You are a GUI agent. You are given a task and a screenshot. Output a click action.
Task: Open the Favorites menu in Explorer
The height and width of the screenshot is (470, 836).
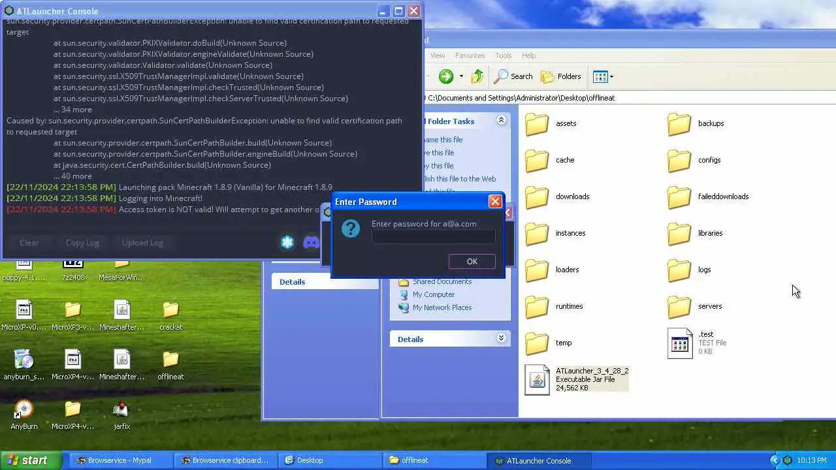click(x=470, y=55)
